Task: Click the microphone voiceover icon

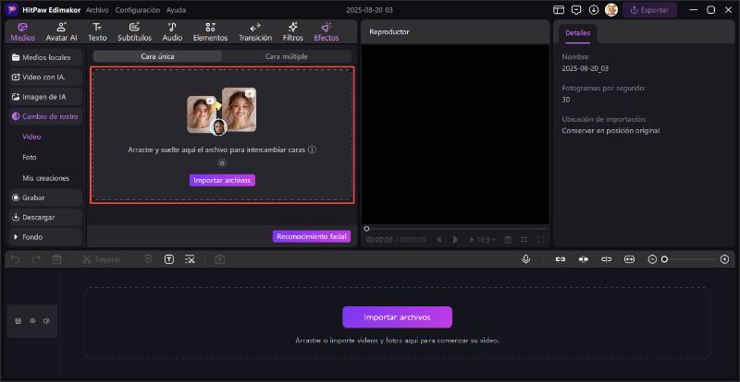Action: click(525, 259)
